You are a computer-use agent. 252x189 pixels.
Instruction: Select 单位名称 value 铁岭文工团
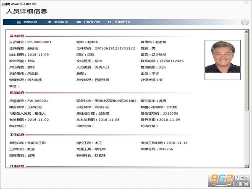click(37, 143)
